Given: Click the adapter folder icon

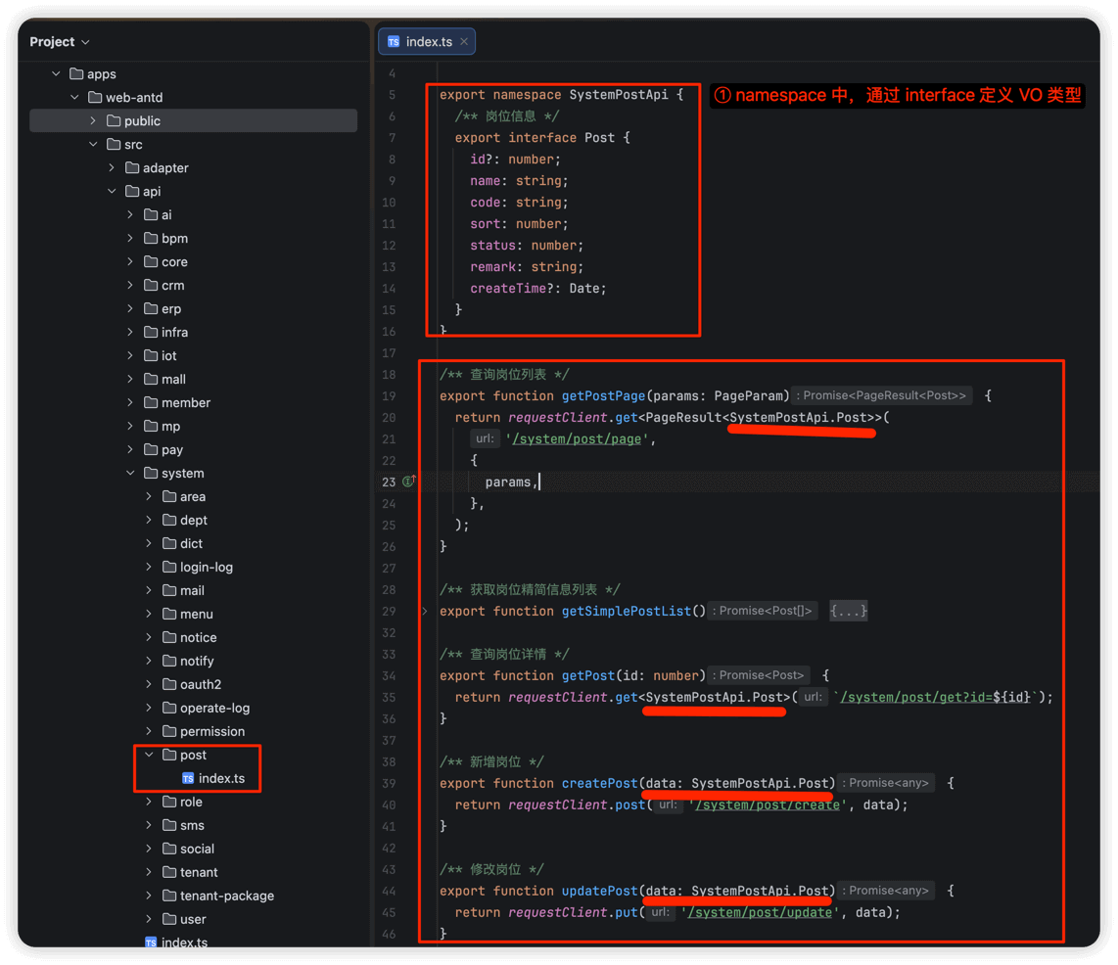Looking at the screenshot, I should pyautogui.click(x=132, y=167).
